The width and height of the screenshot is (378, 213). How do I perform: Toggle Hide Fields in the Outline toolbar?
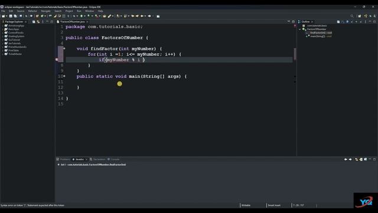pyautogui.click(x=347, y=22)
